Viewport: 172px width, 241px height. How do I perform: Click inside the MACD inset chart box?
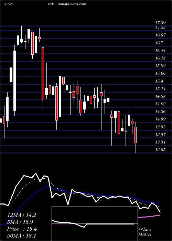coord(95,224)
